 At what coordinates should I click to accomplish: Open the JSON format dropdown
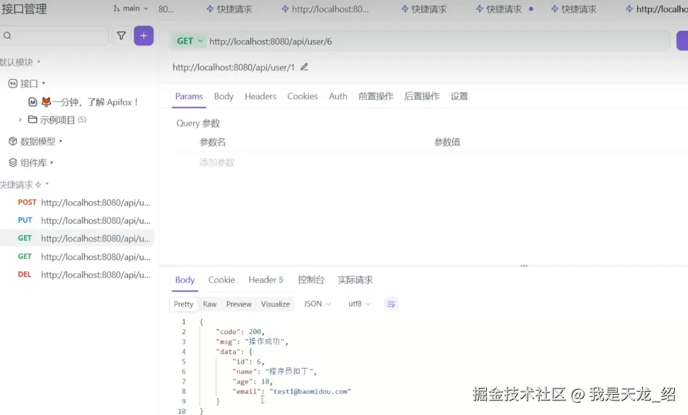[317, 304]
